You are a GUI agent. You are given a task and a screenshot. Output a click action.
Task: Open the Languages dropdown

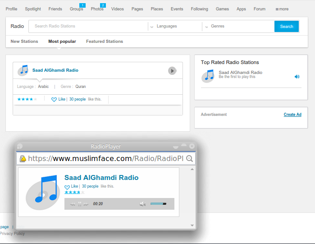coord(175,26)
